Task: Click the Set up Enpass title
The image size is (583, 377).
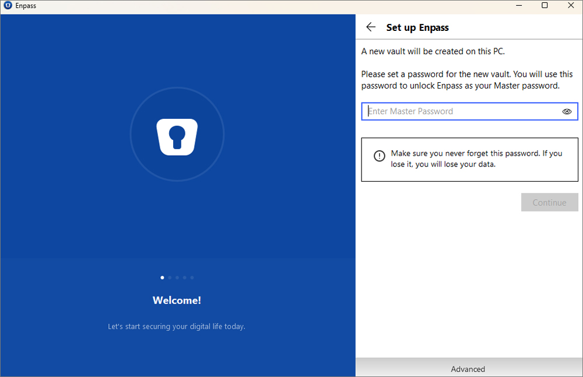Action: 417,27
